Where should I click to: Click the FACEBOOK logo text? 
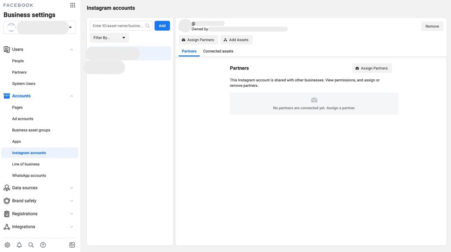pos(18,5)
